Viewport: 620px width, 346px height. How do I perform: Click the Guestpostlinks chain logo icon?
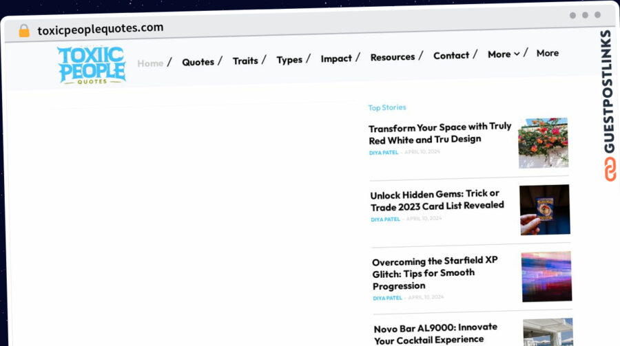(610, 169)
